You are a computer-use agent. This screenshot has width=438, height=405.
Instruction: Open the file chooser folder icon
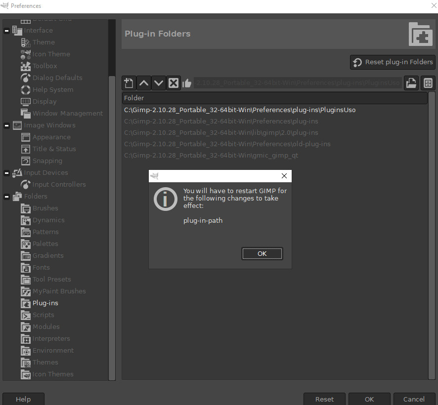[411, 83]
